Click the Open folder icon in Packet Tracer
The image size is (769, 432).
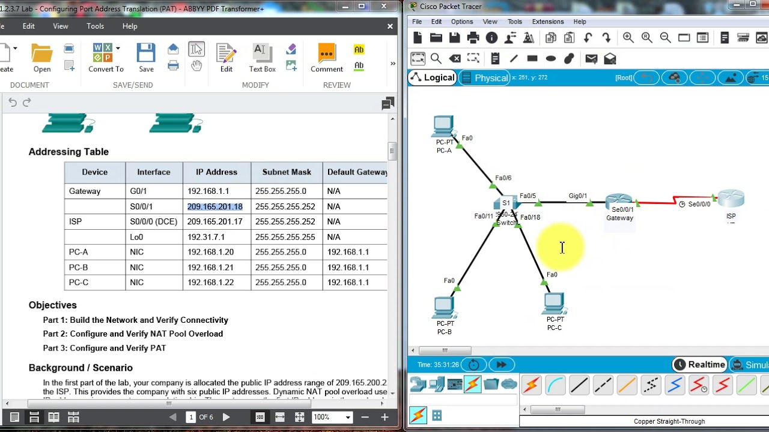436,38
